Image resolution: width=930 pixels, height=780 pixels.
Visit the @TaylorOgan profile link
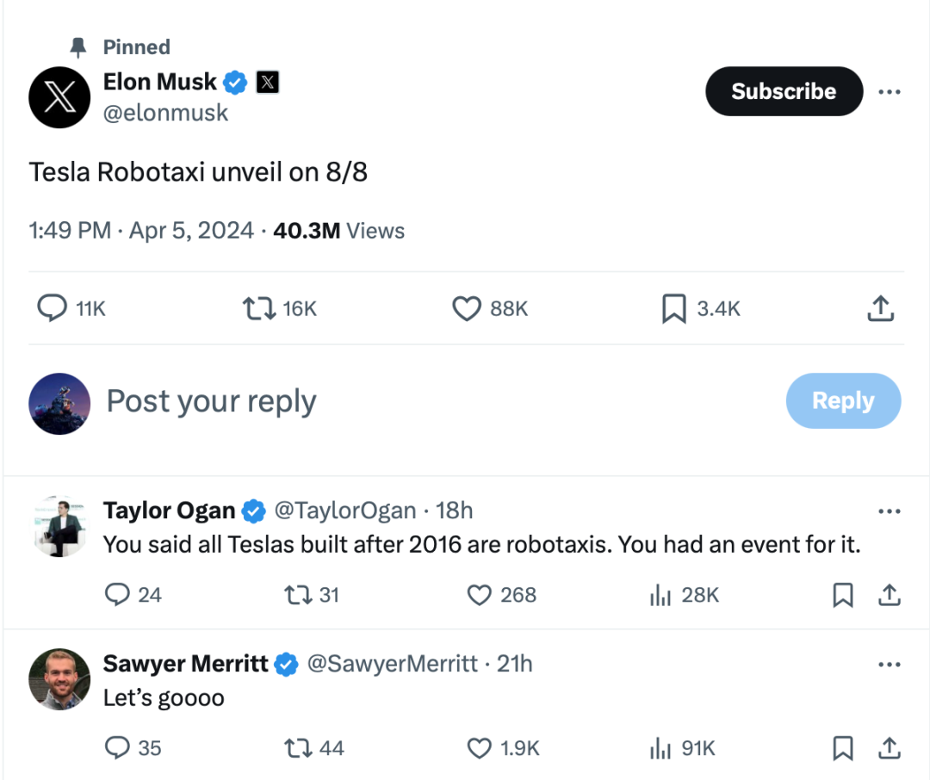(344, 511)
